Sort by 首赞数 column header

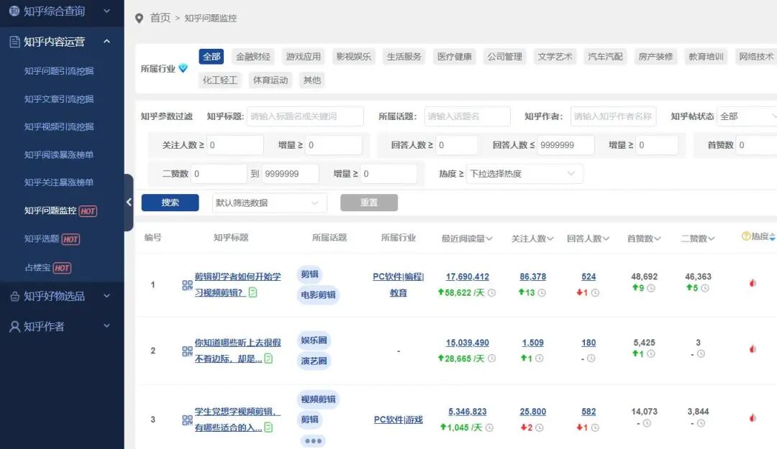coord(644,239)
